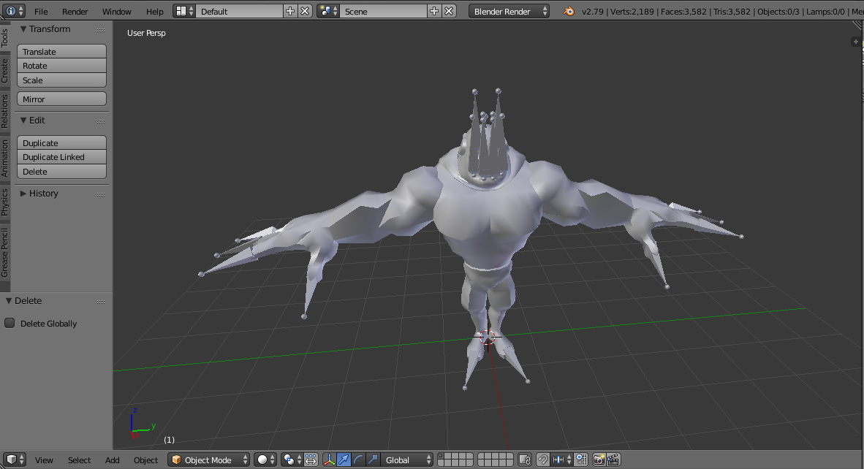Open the File menu
Image resolution: width=864 pixels, height=469 pixels.
41,12
